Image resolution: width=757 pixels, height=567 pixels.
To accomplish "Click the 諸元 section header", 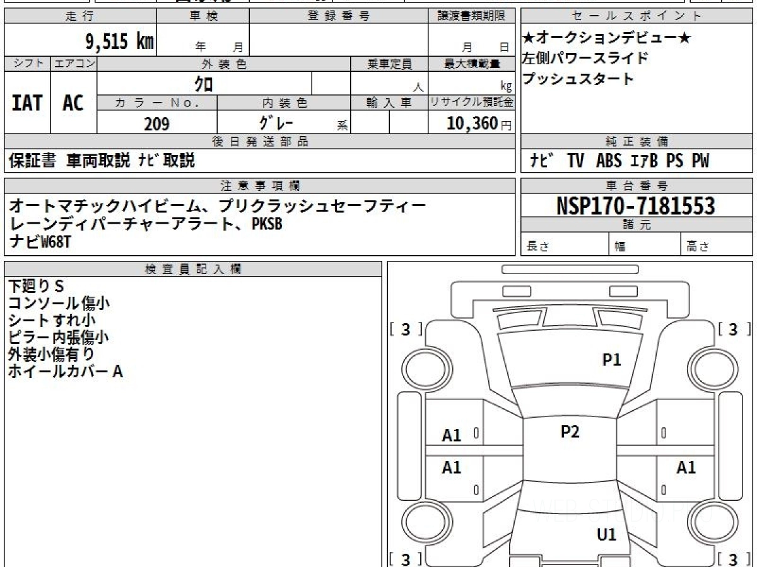I will (637, 225).
